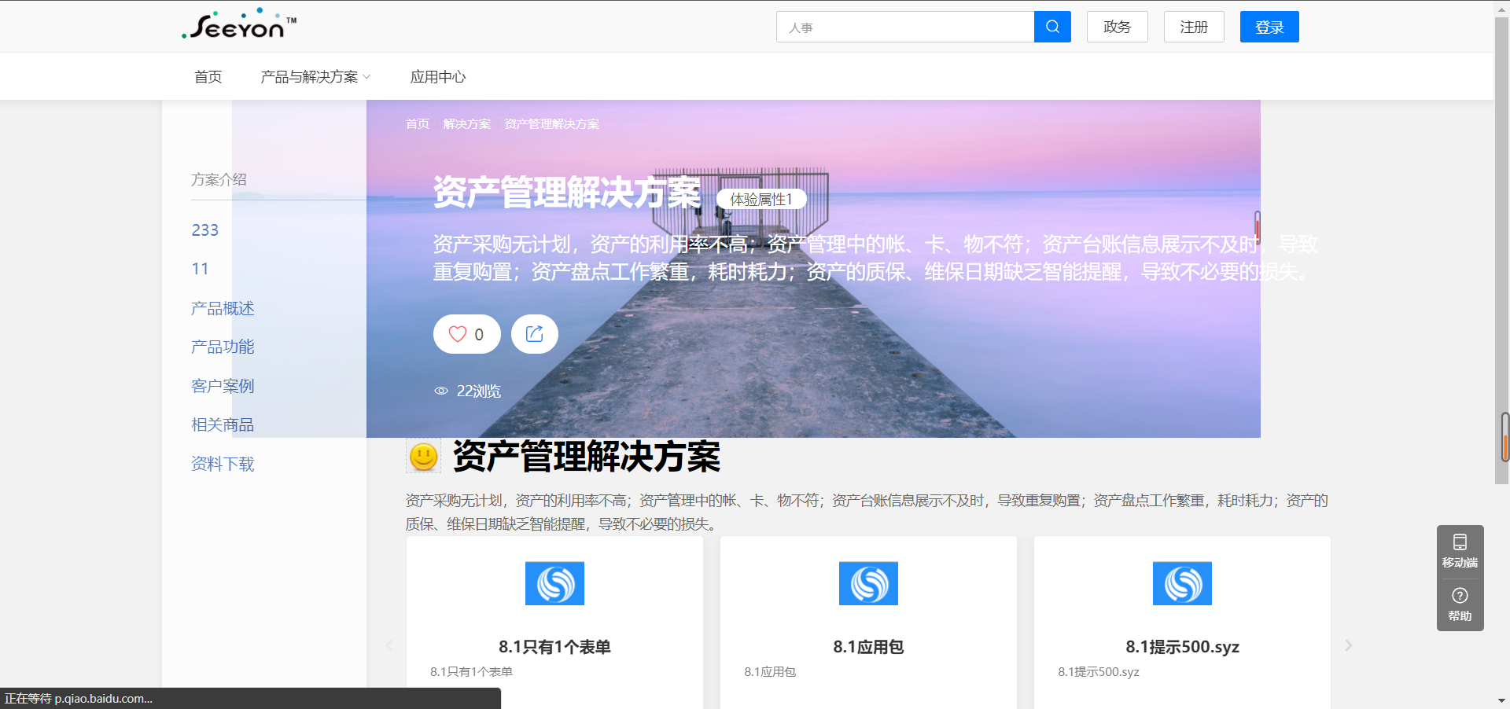Click 解决方案 breadcrumb link
1510x709 pixels.
point(466,124)
